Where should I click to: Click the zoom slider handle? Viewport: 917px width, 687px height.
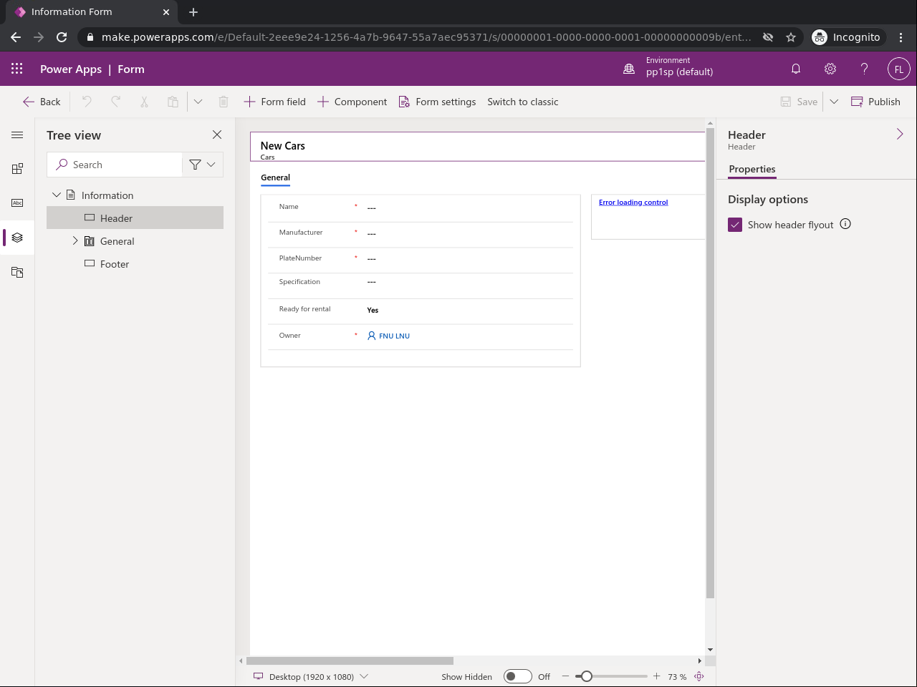[x=586, y=676]
